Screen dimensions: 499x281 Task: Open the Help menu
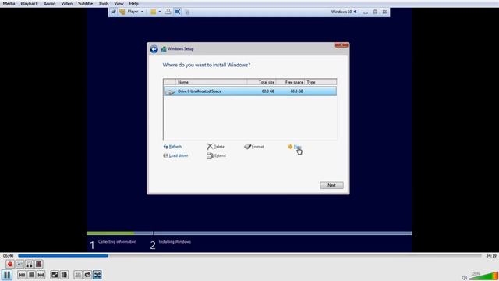click(x=133, y=3)
